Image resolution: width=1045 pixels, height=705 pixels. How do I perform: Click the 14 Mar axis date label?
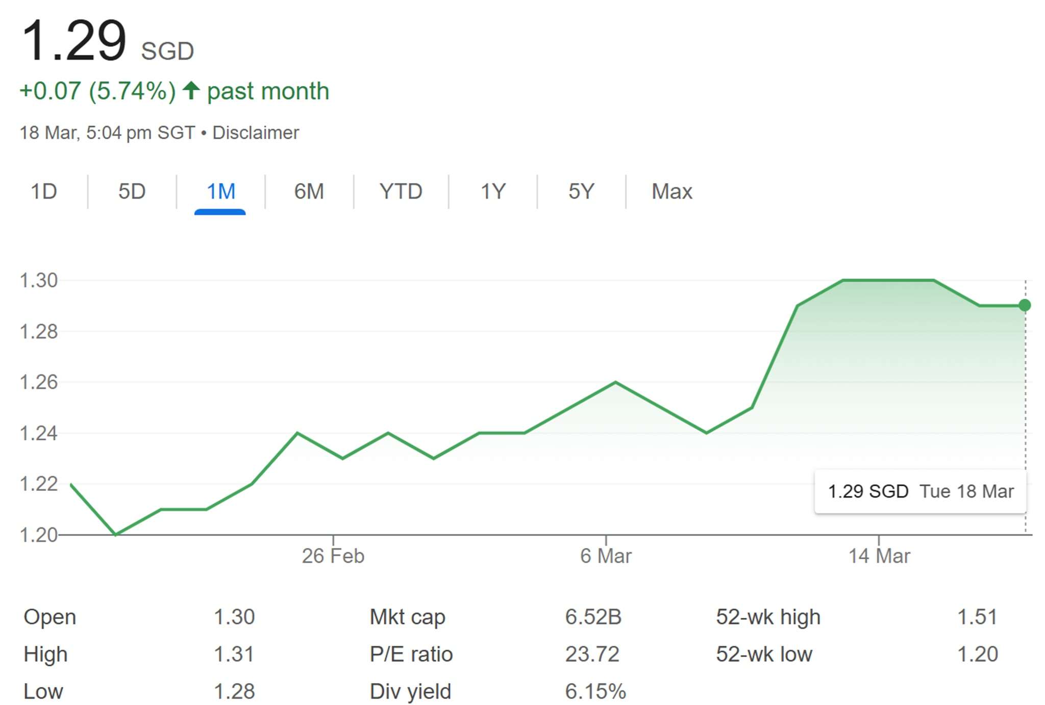click(x=879, y=556)
